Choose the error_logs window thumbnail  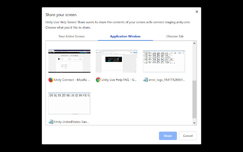[x=164, y=61]
